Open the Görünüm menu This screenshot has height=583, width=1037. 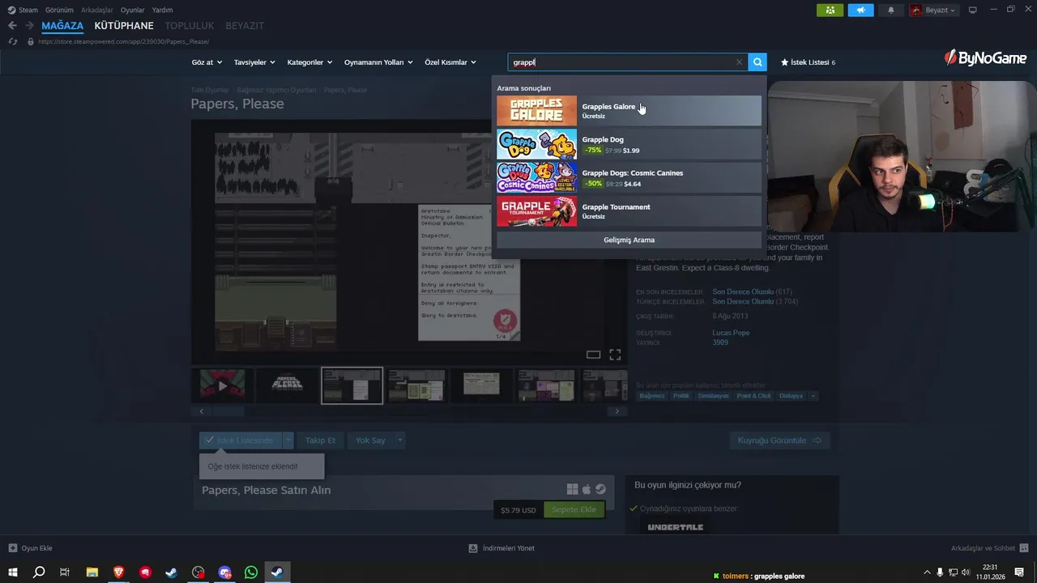pyautogui.click(x=59, y=10)
